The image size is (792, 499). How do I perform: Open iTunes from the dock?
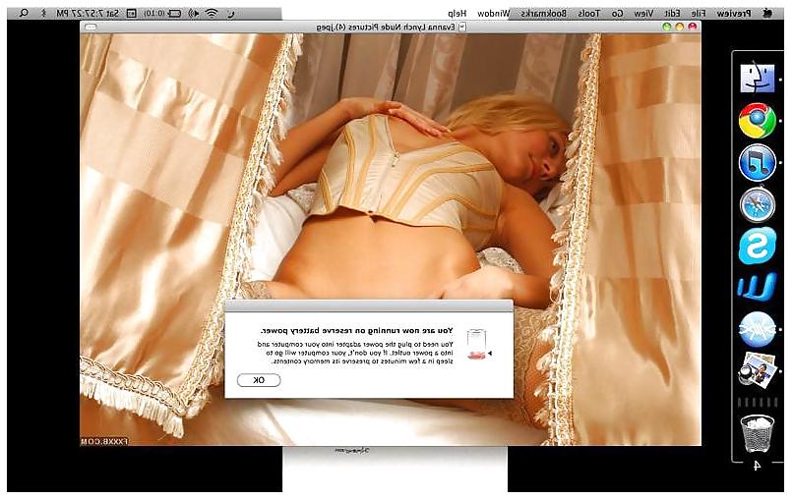click(758, 162)
